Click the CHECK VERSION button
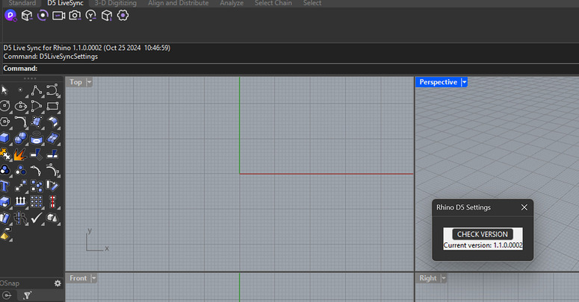 pyautogui.click(x=483, y=234)
